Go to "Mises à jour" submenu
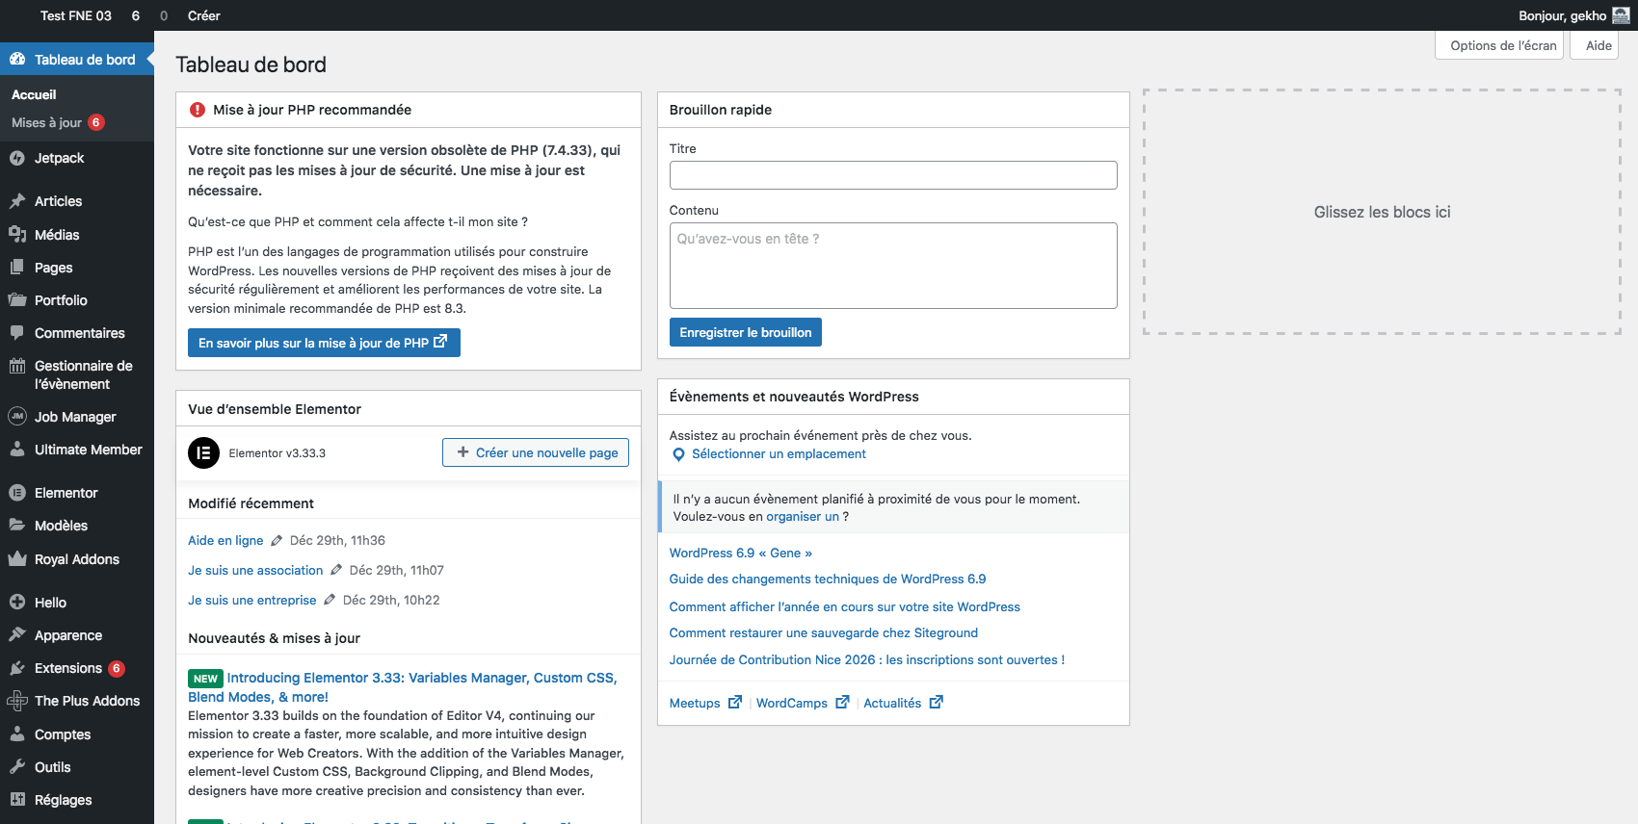The width and height of the screenshot is (1638, 824). (46, 123)
